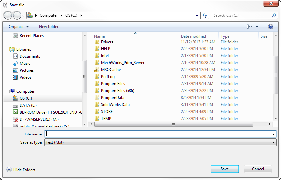Click horizontal scrollbar left arrow
The width and height of the screenshot is (281, 180).
(x=91, y=124)
